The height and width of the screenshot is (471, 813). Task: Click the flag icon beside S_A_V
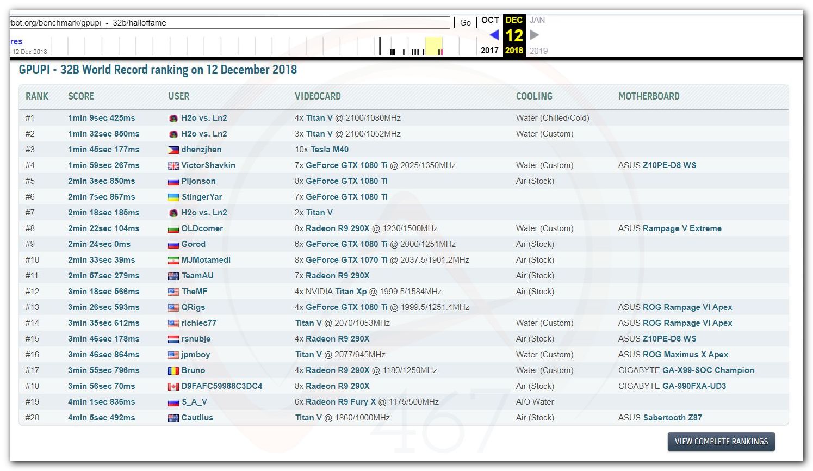pyautogui.click(x=173, y=402)
